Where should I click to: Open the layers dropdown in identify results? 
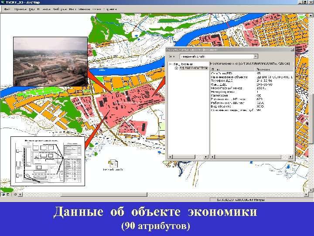pos(256,56)
